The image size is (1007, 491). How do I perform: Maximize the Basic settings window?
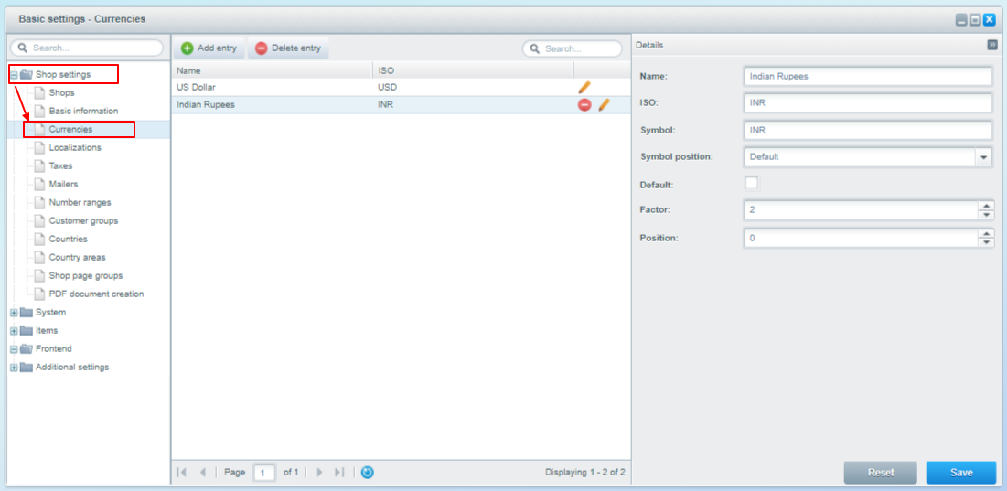[975, 20]
